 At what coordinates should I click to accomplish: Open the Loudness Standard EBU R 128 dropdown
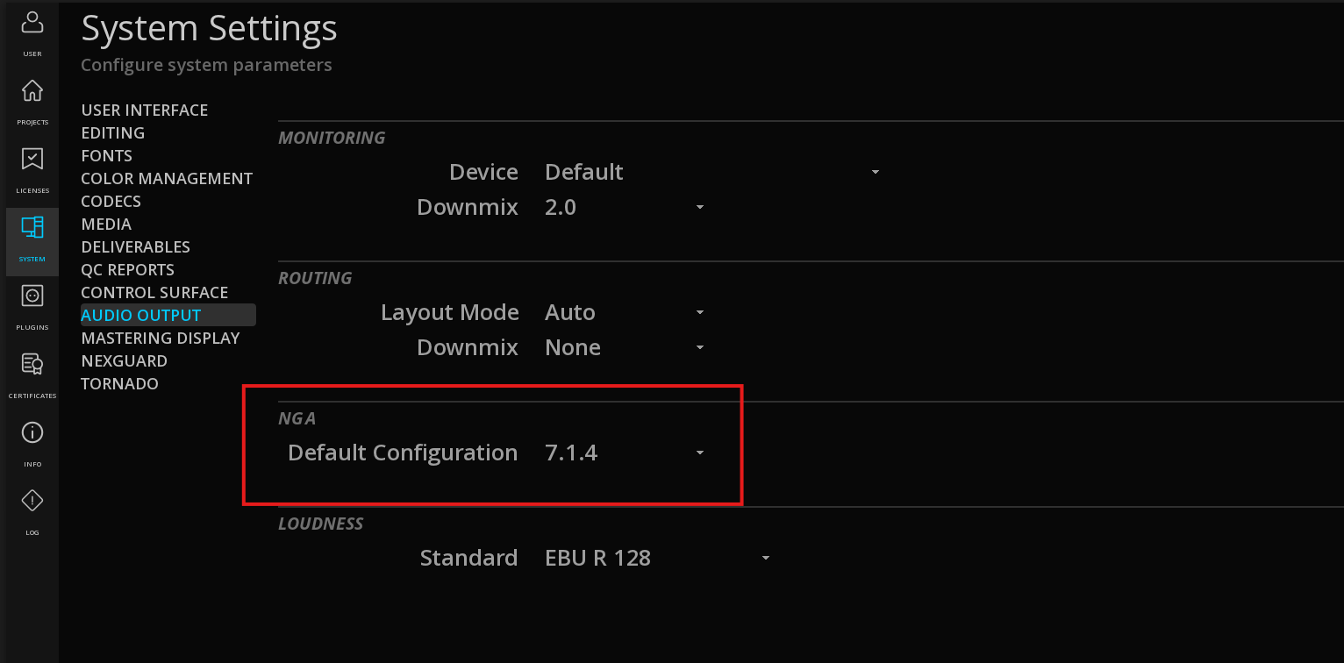click(x=657, y=558)
